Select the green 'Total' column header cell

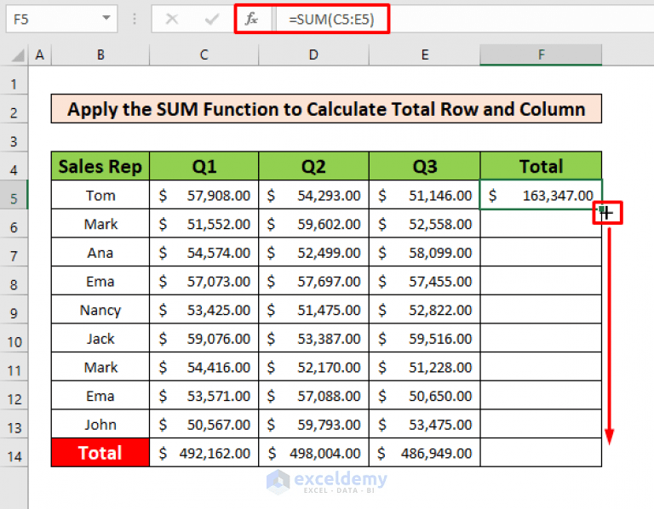[x=541, y=166]
